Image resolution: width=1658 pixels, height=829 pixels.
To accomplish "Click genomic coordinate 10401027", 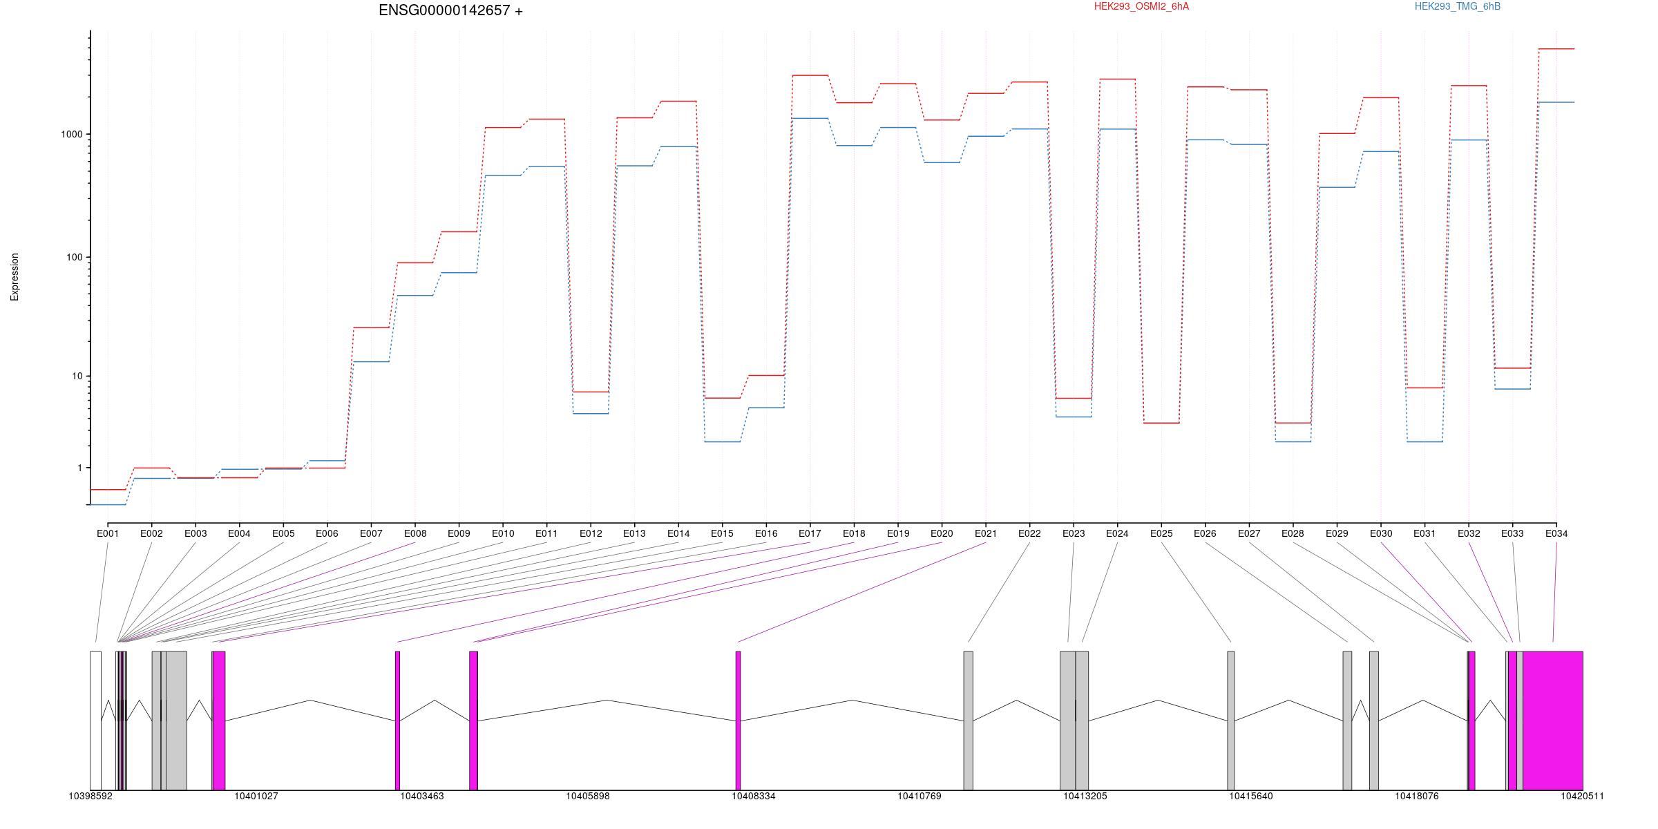I will click(256, 797).
